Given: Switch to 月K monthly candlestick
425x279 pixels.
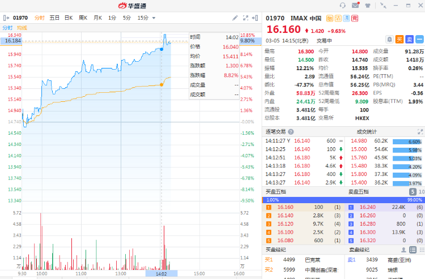Looking at the screenshot, I should (97, 18).
